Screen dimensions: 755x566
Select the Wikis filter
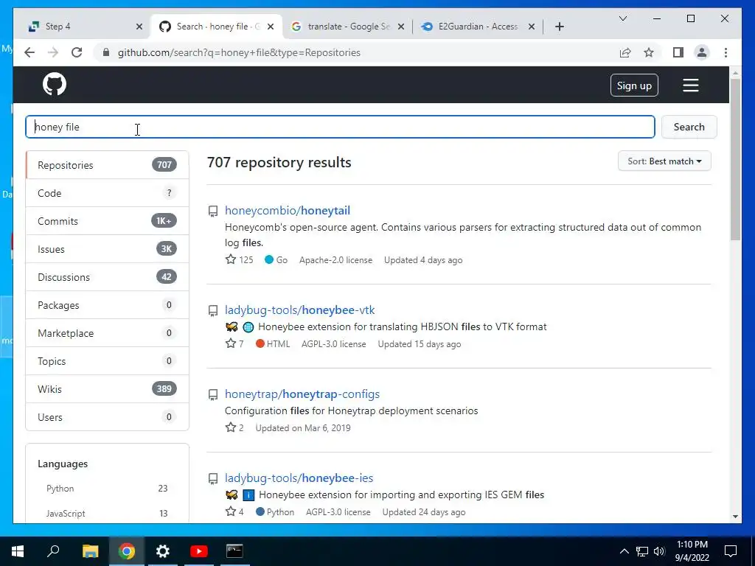107,389
